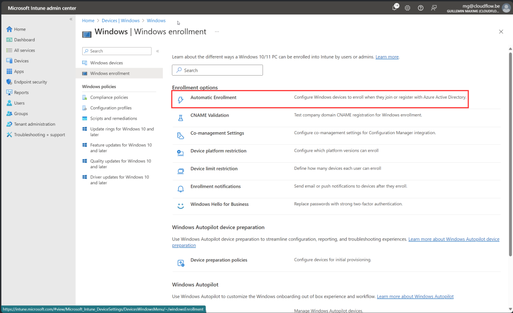513x313 pixels.
Task: Open the feedback icon in header
Action: click(434, 8)
